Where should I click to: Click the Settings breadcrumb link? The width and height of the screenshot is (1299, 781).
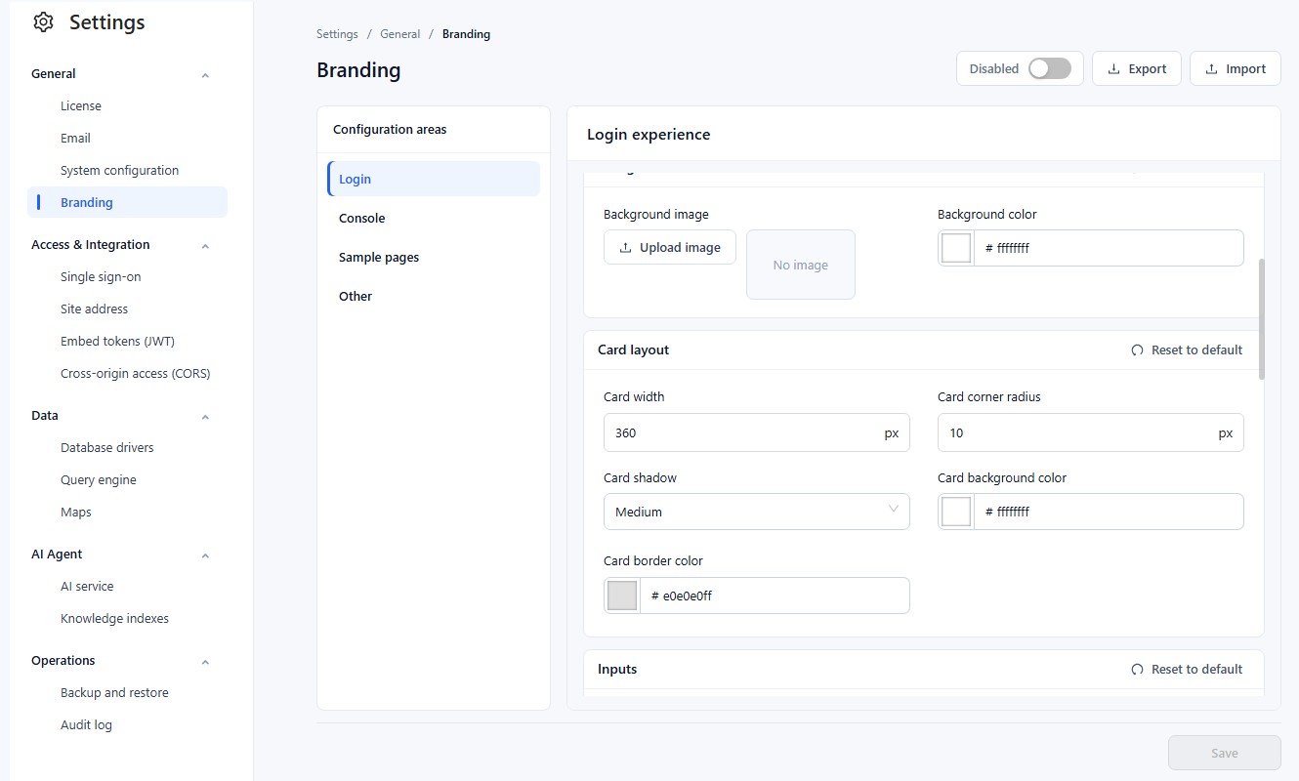click(337, 34)
